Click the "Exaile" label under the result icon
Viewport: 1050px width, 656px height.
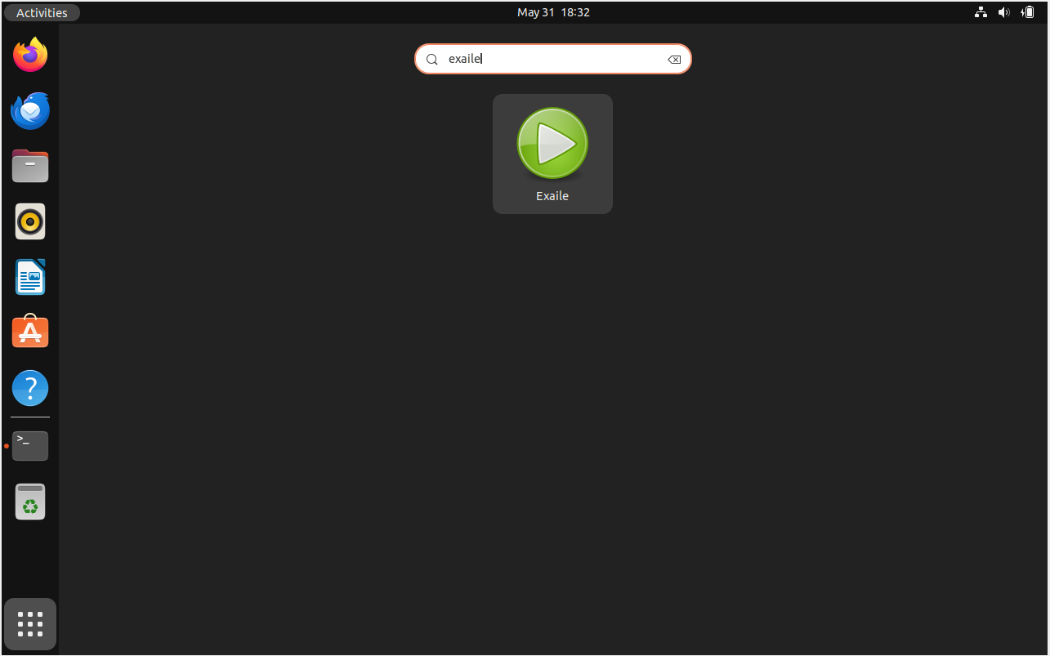tap(552, 196)
